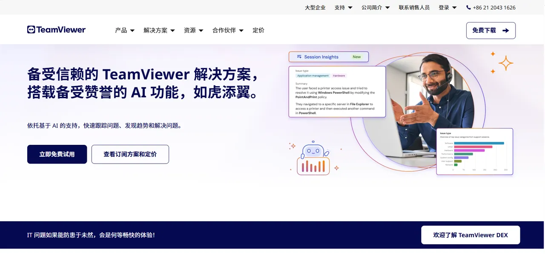Expand the 公司简介 dropdown arrow
The width and height of the screenshot is (545, 254).
coord(387,8)
